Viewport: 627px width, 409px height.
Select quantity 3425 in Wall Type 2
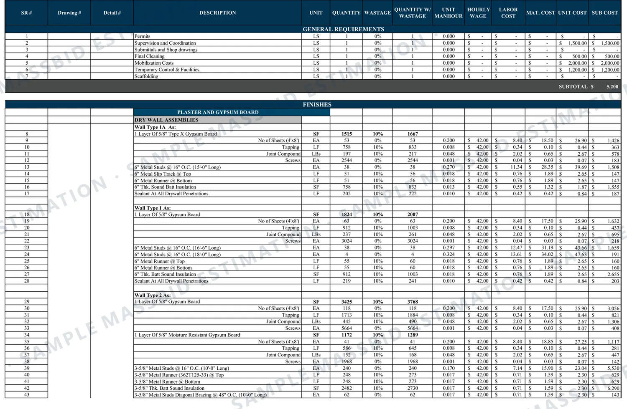click(347, 302)
